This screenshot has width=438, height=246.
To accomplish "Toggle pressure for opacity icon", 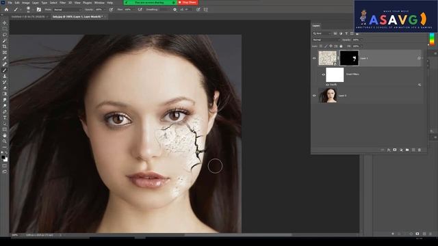I will coord(111,10).
